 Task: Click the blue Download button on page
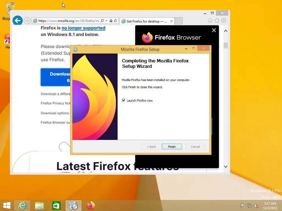[x=56, y=77]
